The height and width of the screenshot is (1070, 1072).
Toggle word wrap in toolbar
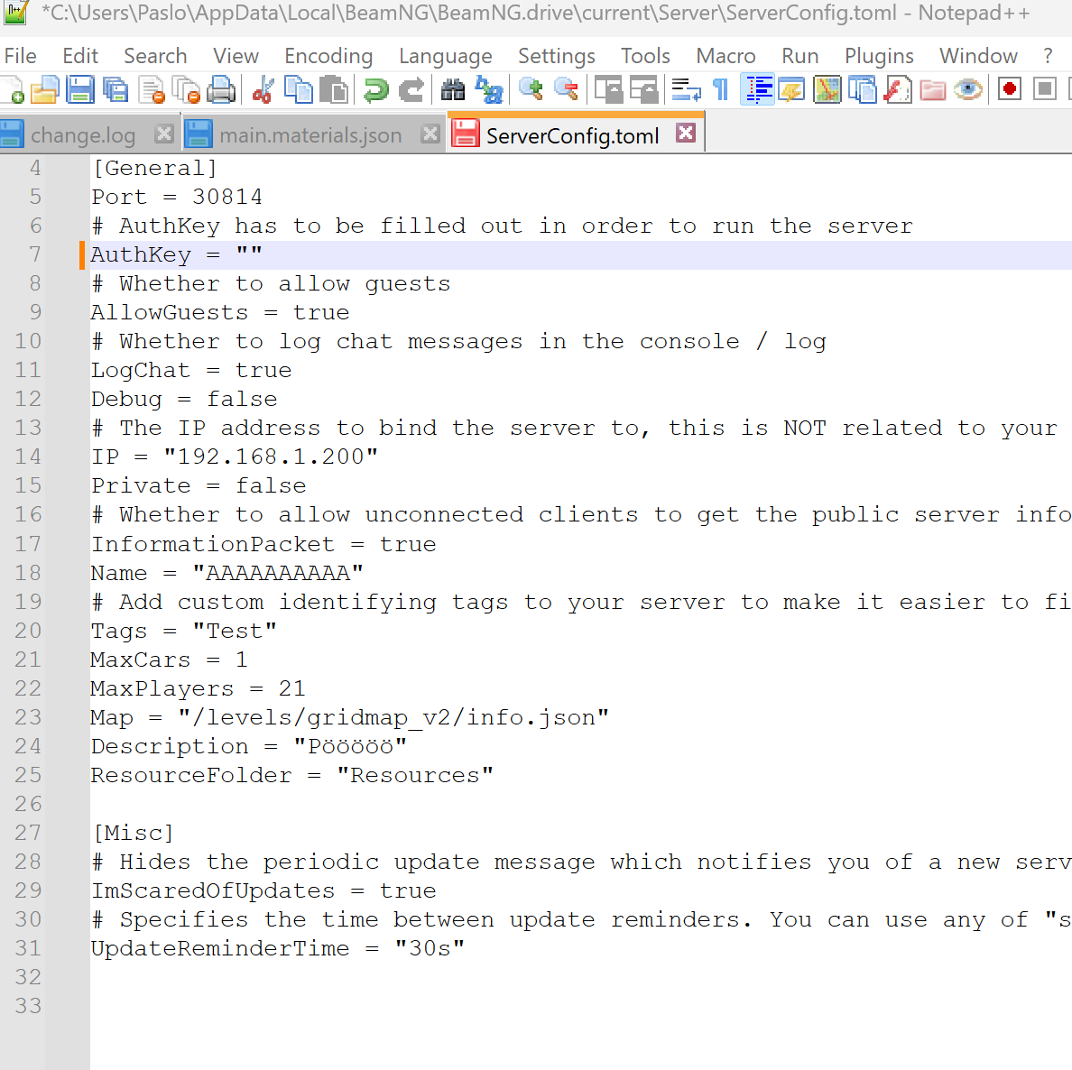click(x=686, y=90)
